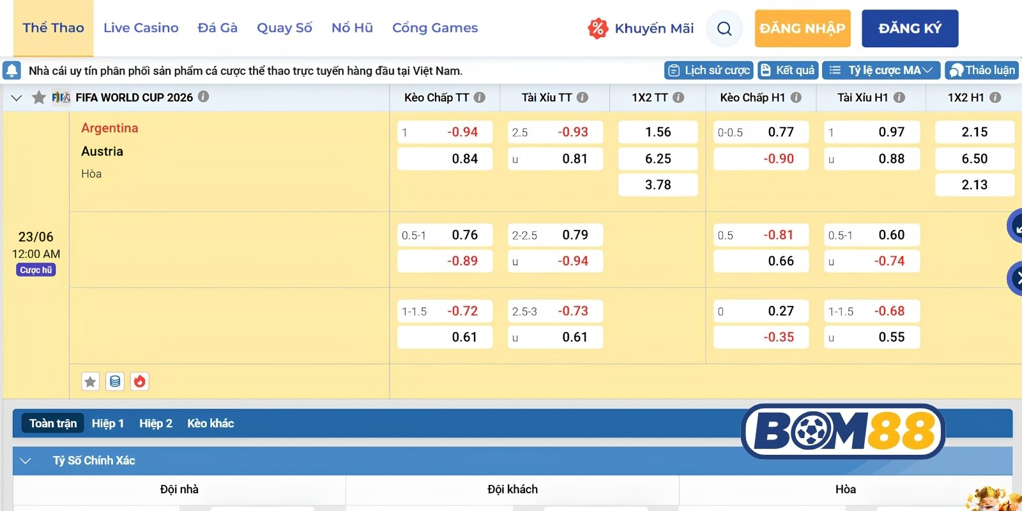This screenshot has height=511, width=1022.
Task: Select Argentina full-time win odds 1.56
Action: pos(658,132)
